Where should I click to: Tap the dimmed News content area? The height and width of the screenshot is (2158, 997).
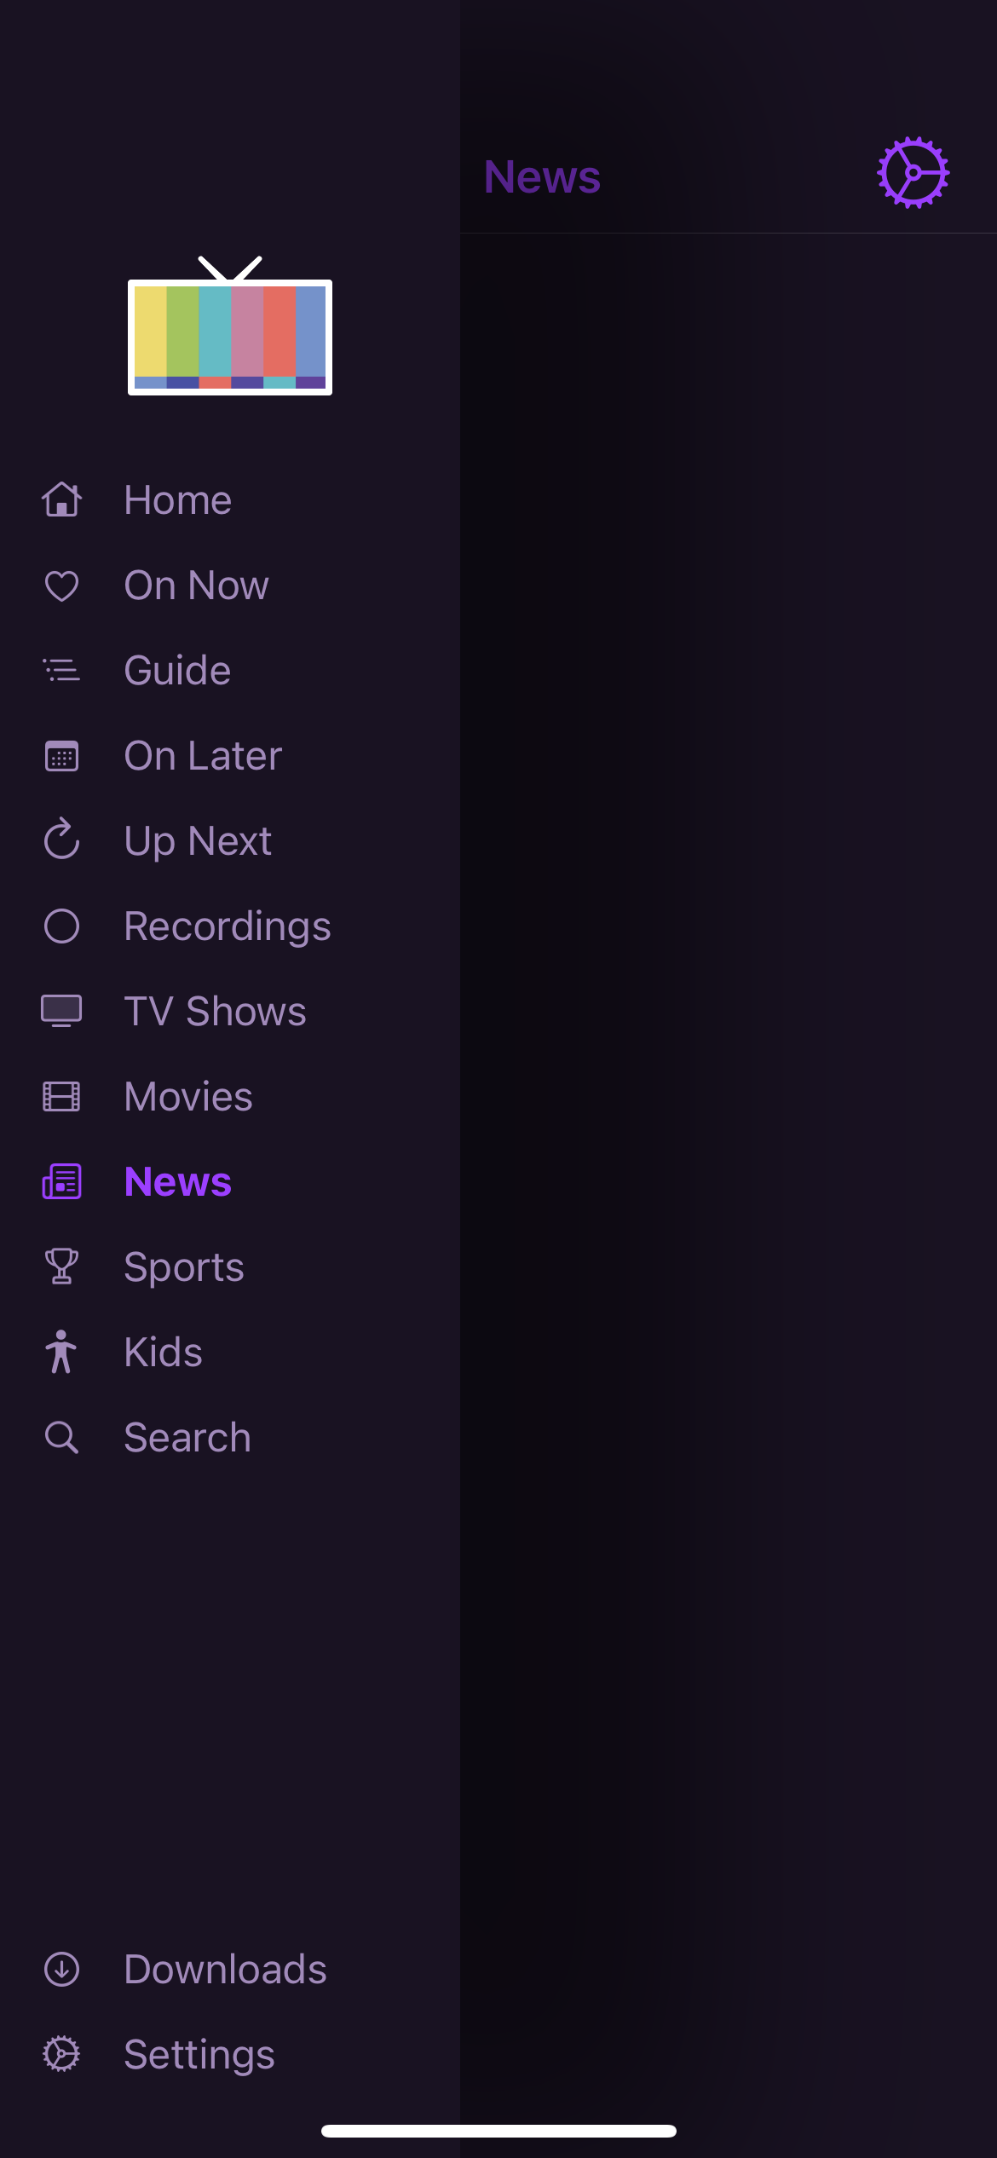click(729, 1108)
